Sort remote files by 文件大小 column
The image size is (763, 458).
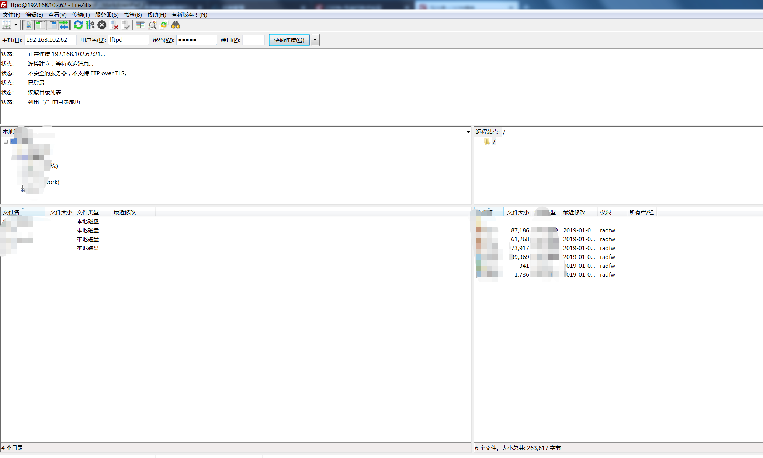(517, 212)
